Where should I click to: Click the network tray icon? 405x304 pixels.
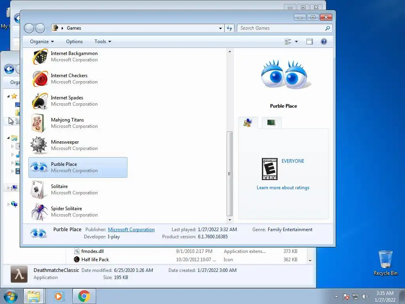click(356, 296)
